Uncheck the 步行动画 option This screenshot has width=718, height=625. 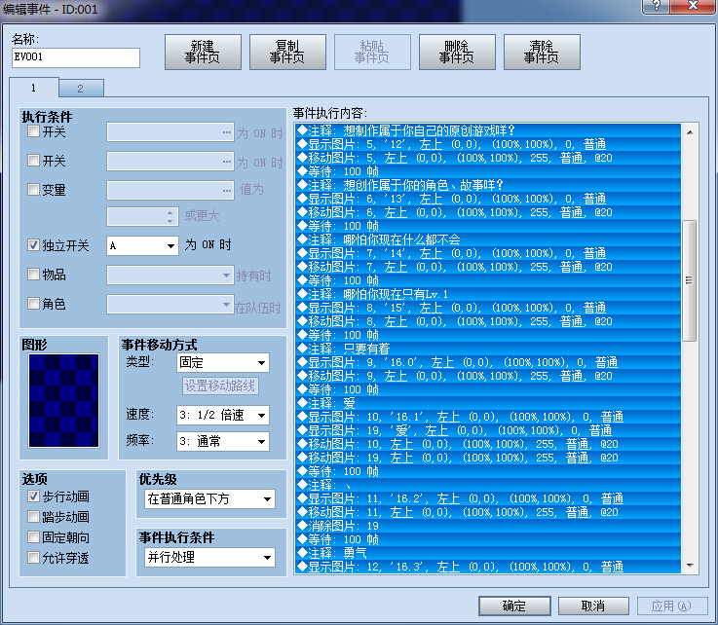coord(33,496)
